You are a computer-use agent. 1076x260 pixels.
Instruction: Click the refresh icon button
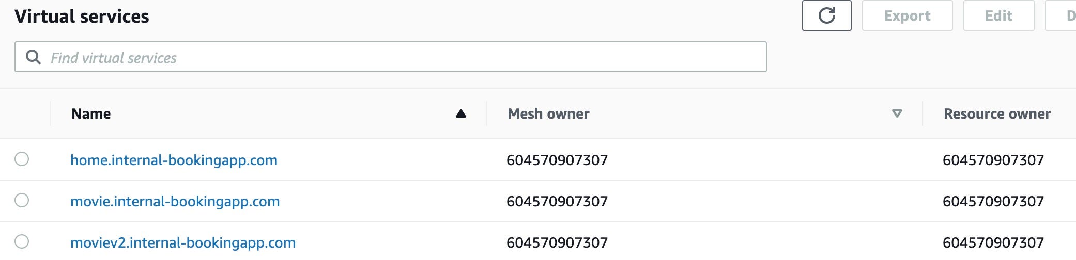tap(826, 15)
